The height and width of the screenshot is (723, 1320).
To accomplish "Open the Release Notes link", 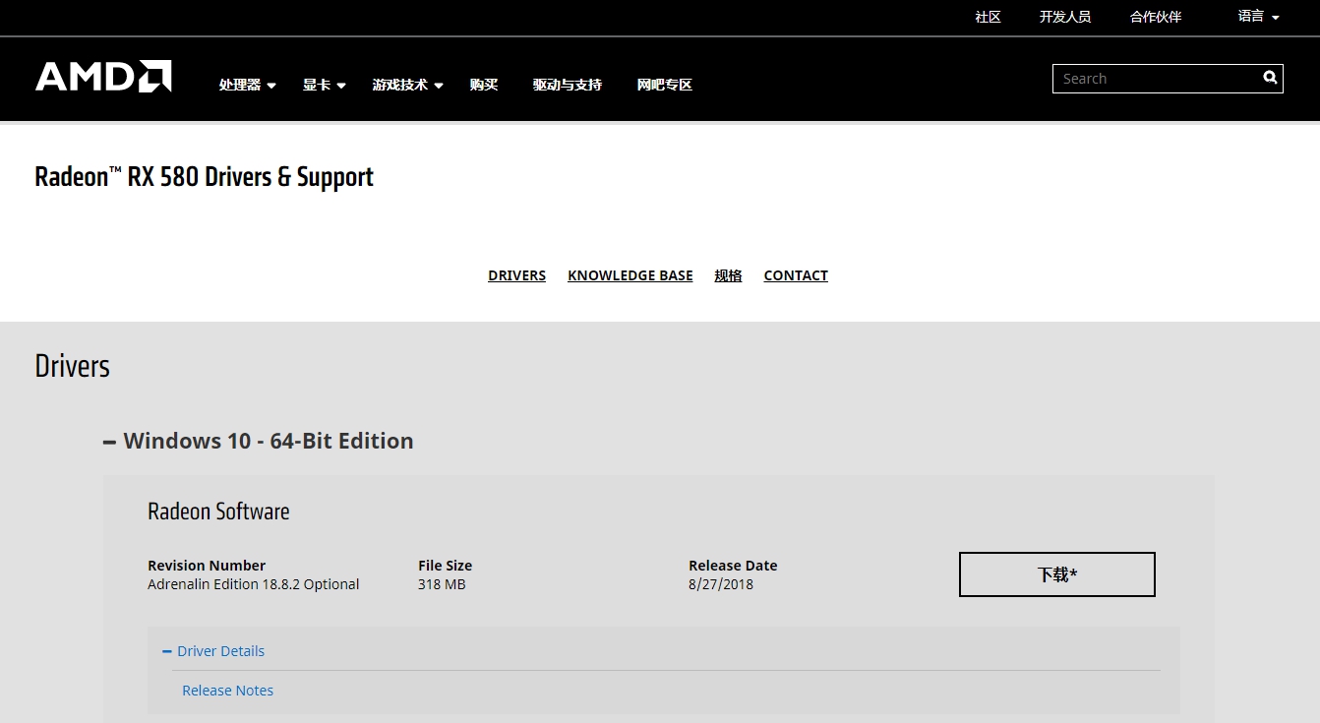I will [227, 691].
